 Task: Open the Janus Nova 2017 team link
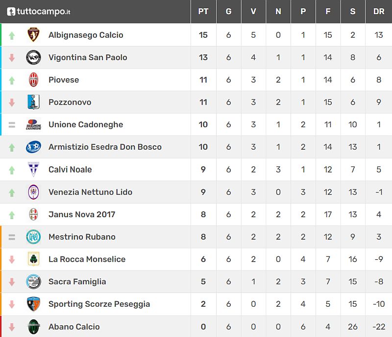tap(82, 214)
